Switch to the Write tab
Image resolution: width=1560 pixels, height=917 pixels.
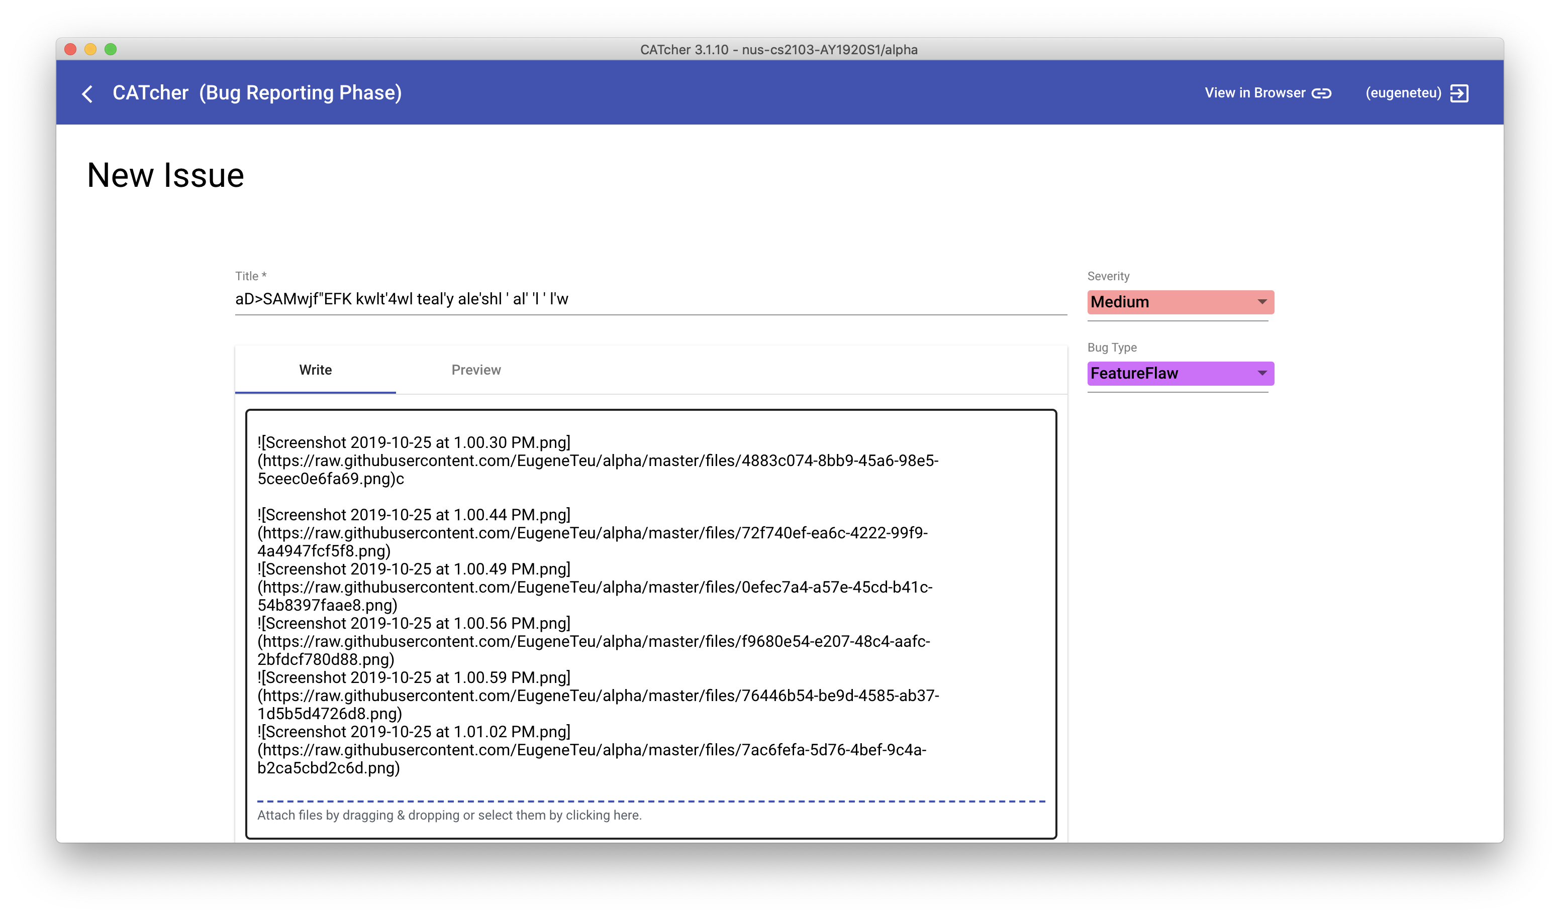click(x=315, y=370)
